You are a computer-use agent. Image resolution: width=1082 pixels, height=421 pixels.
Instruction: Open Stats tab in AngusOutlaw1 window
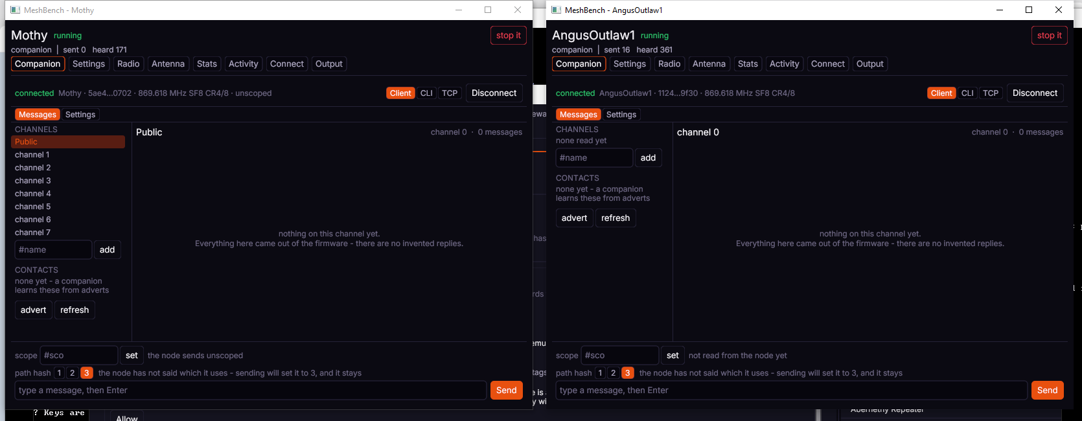(x=748, y=63)
